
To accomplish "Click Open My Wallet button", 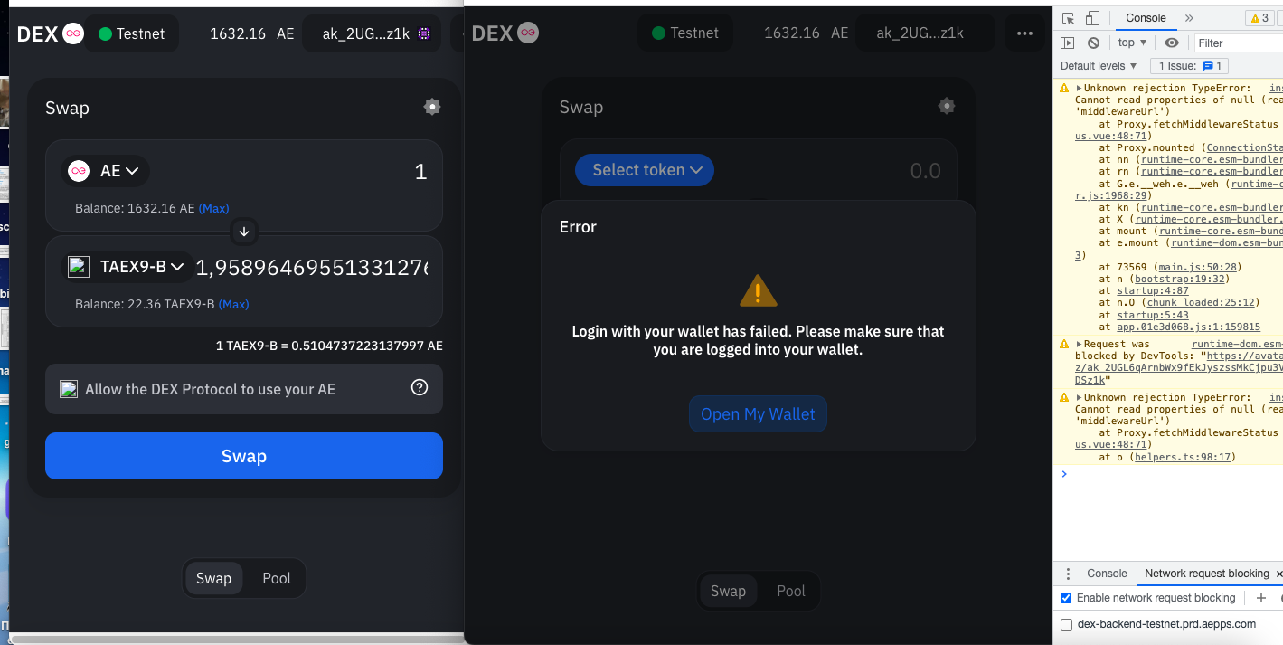I will click(x=758, y=413).
